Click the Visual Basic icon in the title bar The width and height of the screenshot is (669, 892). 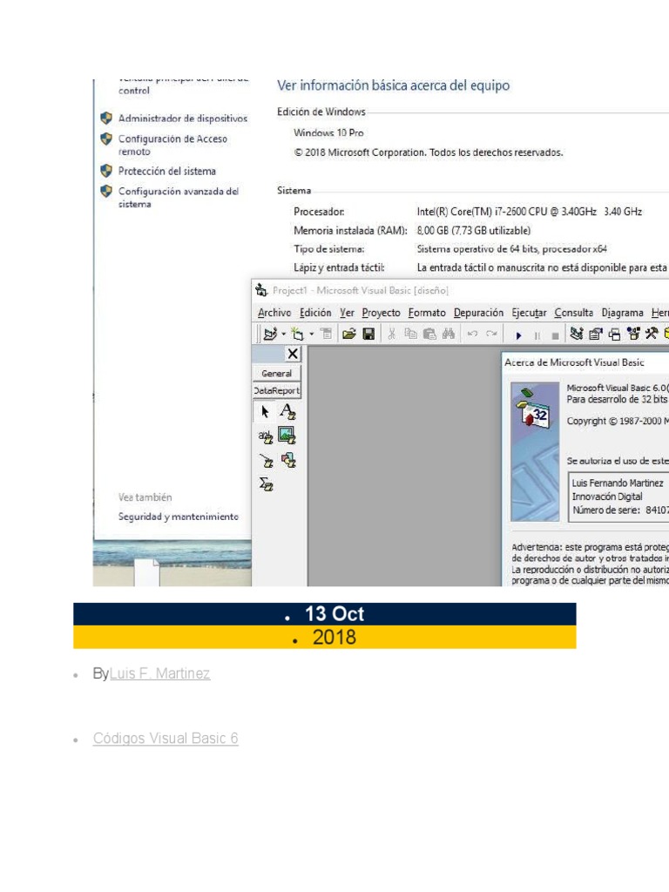[261, 290]
